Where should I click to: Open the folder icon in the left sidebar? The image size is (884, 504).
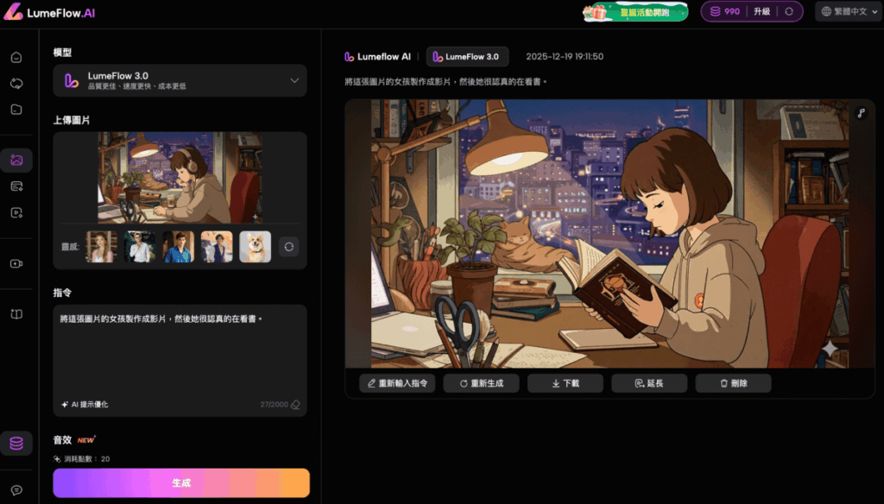(16, 110)
